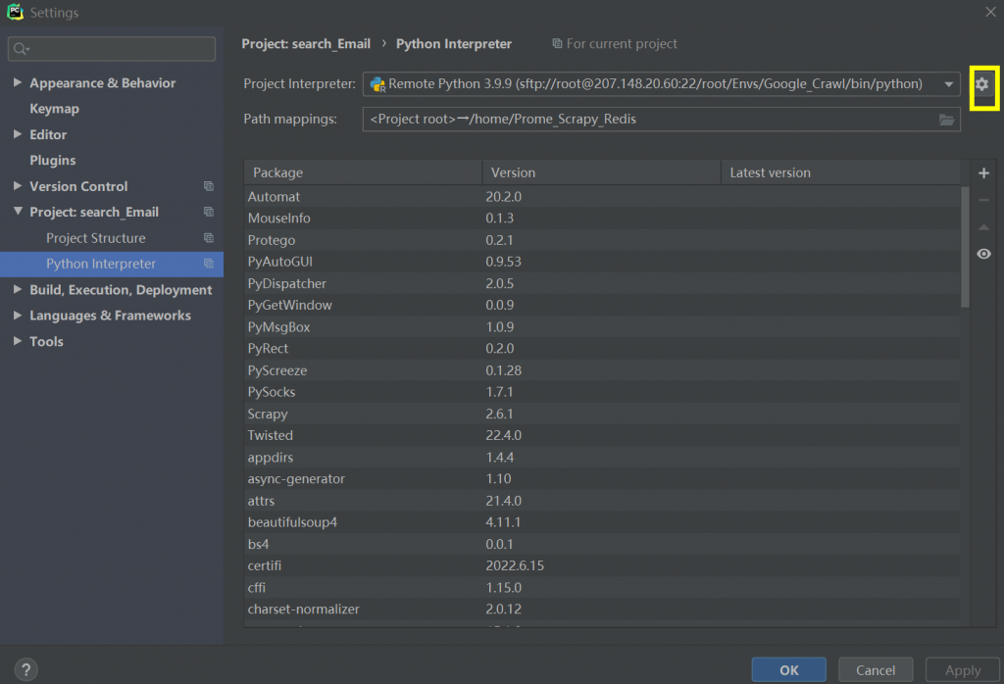Select the PyScreeze package row

click(601, 370)
